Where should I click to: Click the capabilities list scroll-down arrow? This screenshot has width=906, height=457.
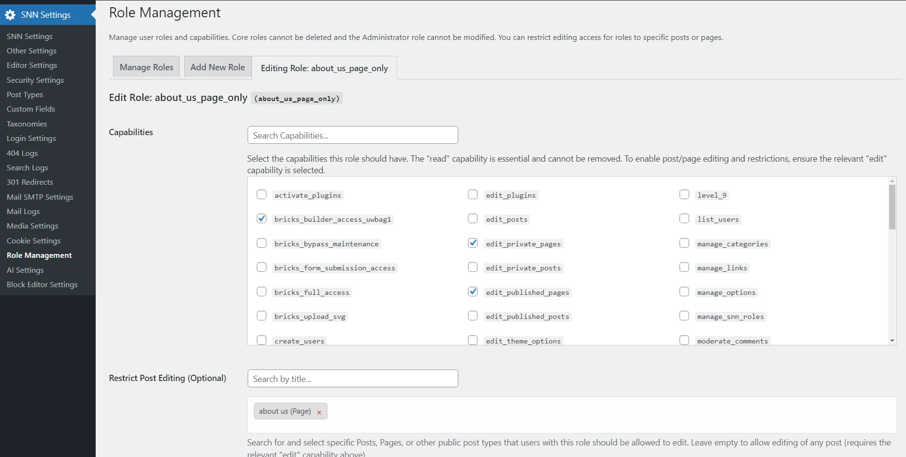click(892, 341)
